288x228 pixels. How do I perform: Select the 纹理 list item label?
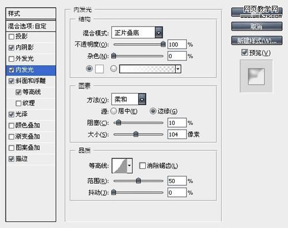[29, 103]
